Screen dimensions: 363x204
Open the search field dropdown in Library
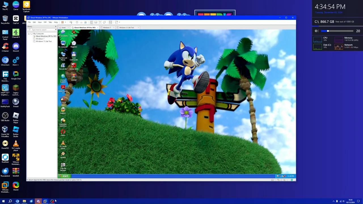click(56, 30)
